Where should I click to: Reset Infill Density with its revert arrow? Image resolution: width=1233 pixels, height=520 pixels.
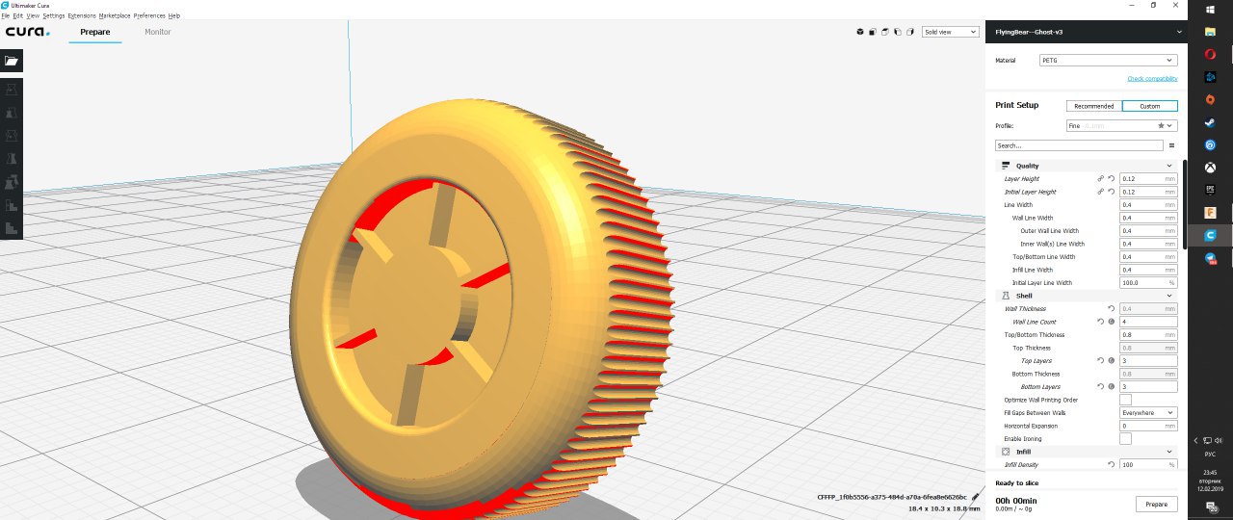click(x=1111, y=464)
